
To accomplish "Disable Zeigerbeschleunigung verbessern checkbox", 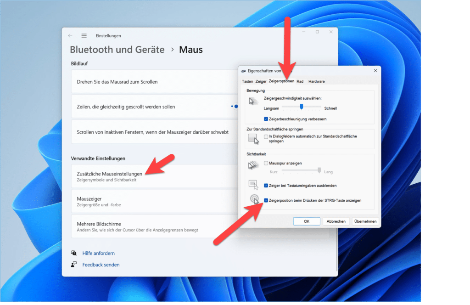I will 266,119.
